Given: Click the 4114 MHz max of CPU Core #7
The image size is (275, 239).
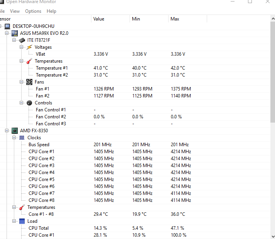Looking at the screenshot, I should point(181,193).
